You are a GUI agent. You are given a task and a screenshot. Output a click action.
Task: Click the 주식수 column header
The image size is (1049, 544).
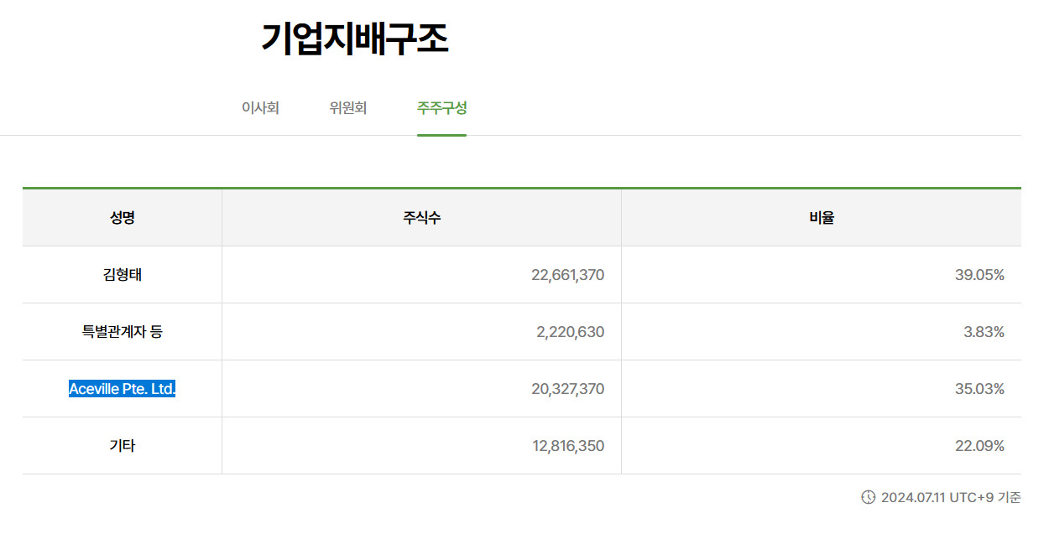[422, 218]
